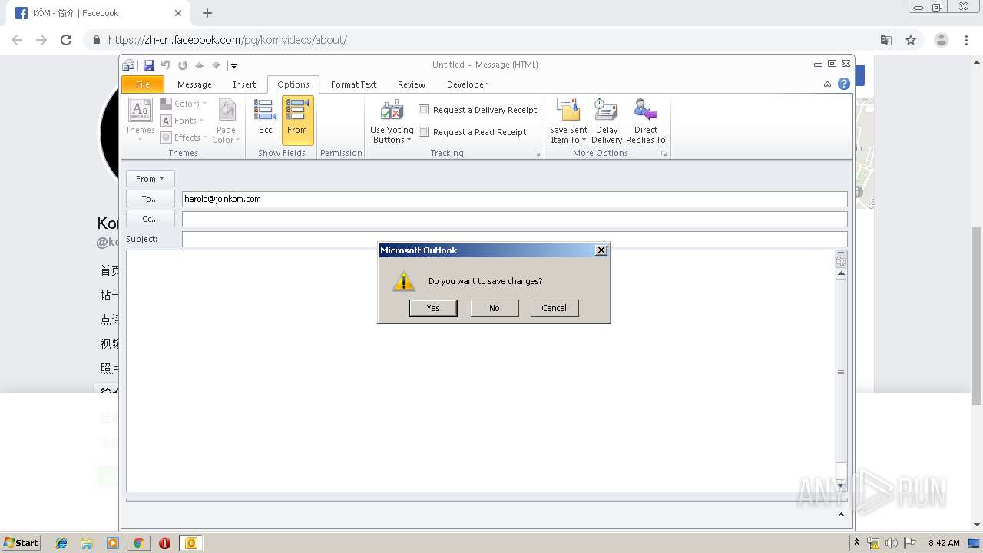This screenshot has height=553, width=983.
Task: Click into the Subject input field
Action: click(515, 239)
